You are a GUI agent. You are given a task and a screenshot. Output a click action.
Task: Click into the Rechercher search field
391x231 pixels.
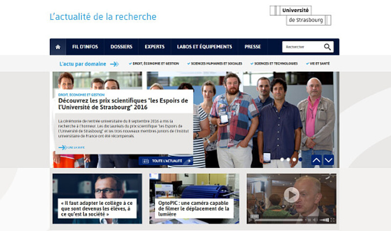pyautogui.click(x=303, y=47)
